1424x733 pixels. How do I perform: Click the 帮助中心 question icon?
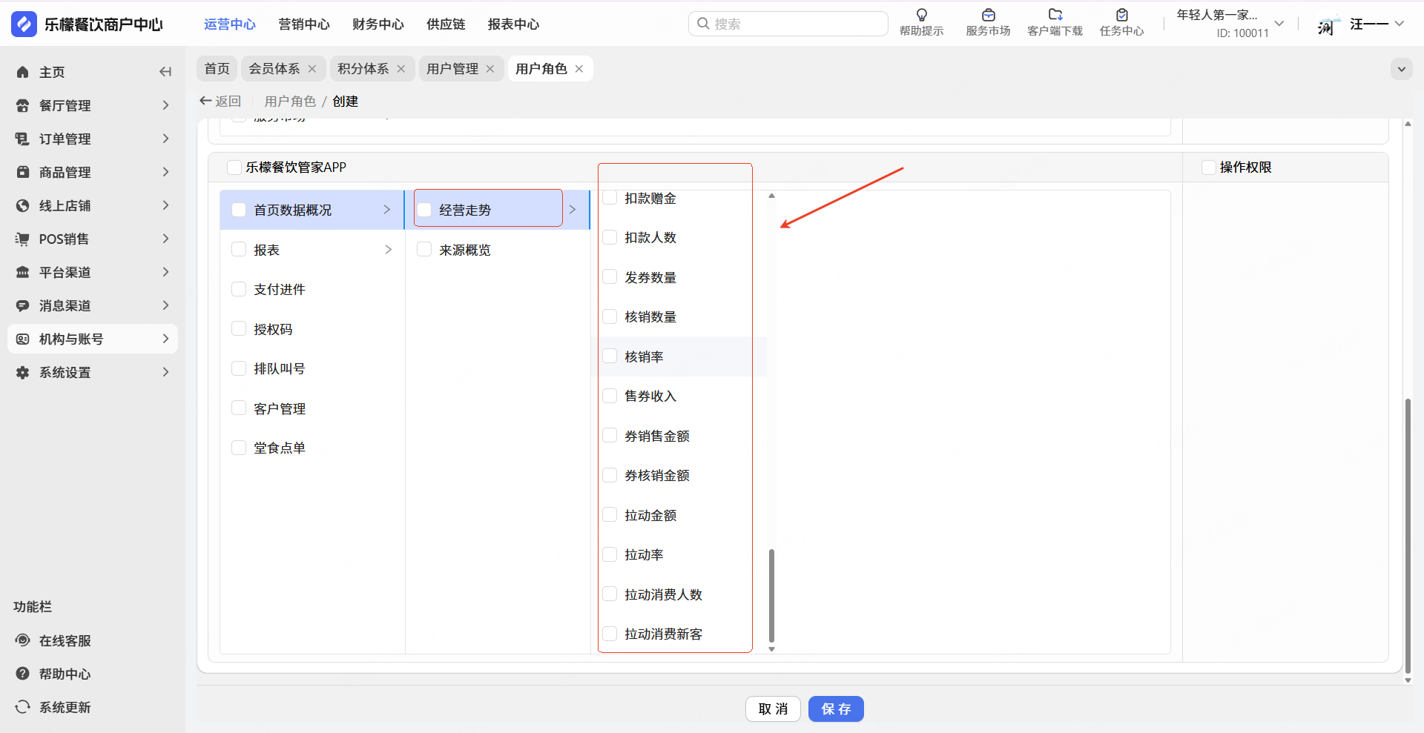(23, 674)
